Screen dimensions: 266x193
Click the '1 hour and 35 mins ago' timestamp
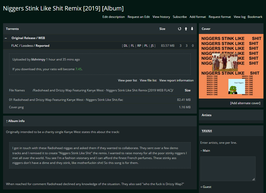63,59
